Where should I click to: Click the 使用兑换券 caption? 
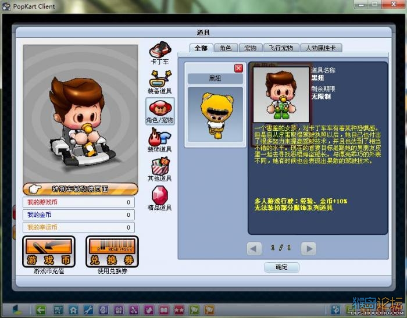pos(112,271)
